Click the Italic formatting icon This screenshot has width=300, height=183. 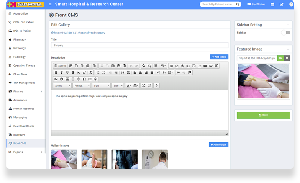pyautogui.click(x=62, y=72)
